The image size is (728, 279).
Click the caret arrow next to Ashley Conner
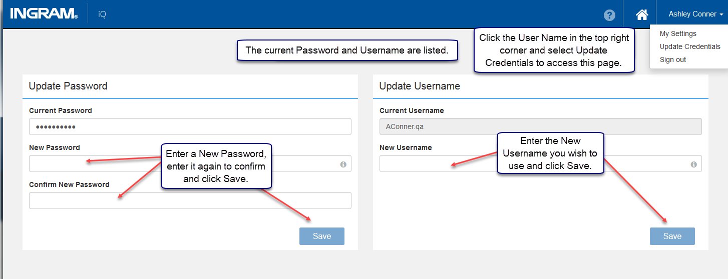click(x=721, y=14)
